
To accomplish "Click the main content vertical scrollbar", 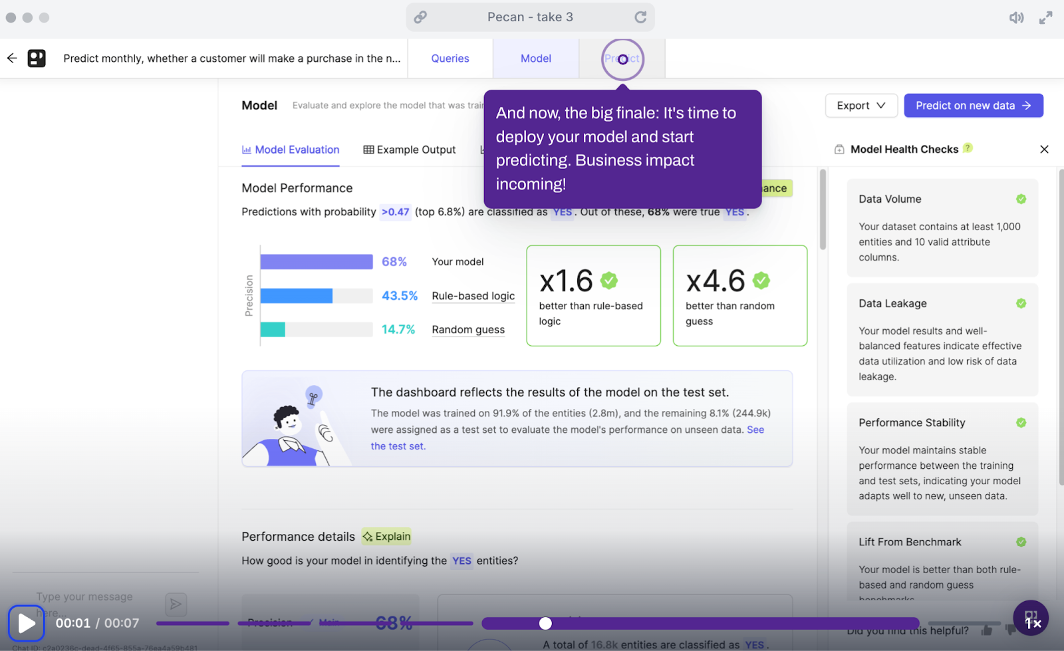I will [823, 209].
